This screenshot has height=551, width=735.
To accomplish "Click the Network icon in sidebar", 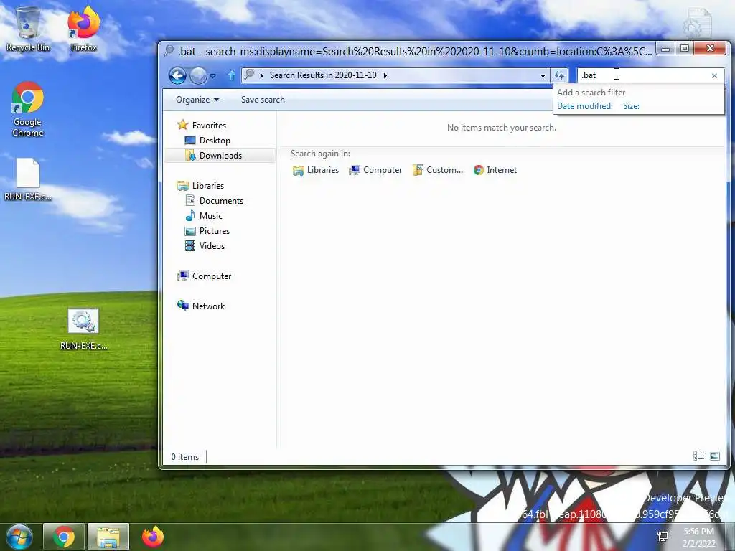I will point(183,306).
